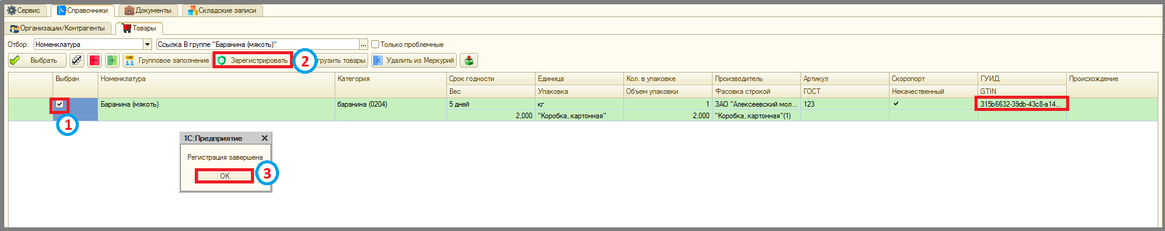Click the green plus select-all icon
This screenshot has width=1165, height=231.
pos(112,60)
